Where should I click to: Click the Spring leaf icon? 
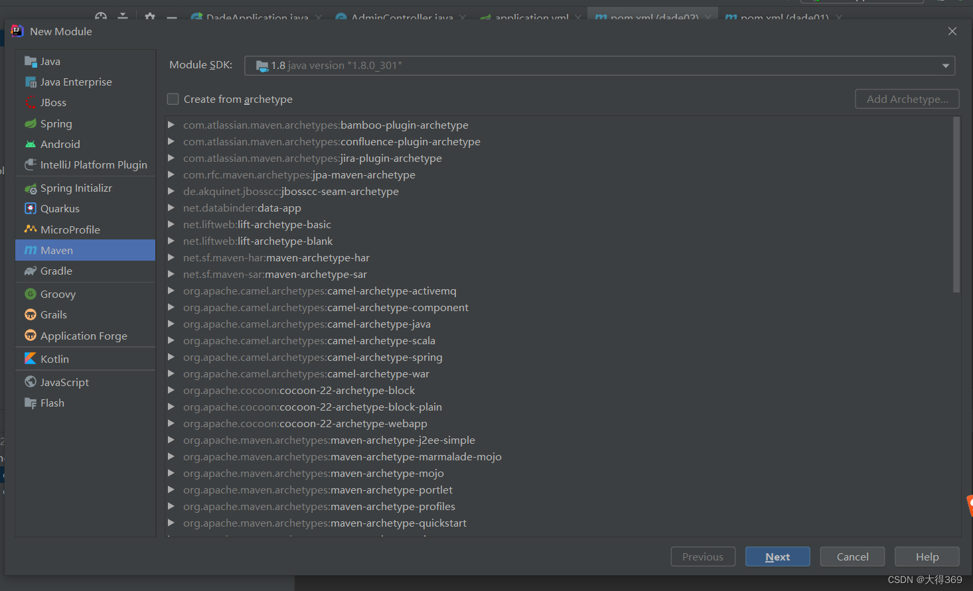pos(31,124)
